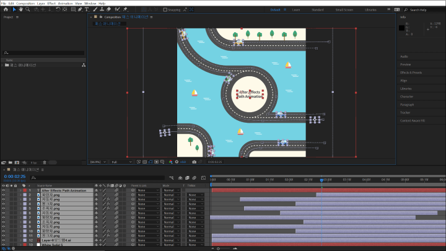The height and width of the screenshot is (251, 446).
Task: Toggle the fx switch on layer 3
Action: pos(108,200)
